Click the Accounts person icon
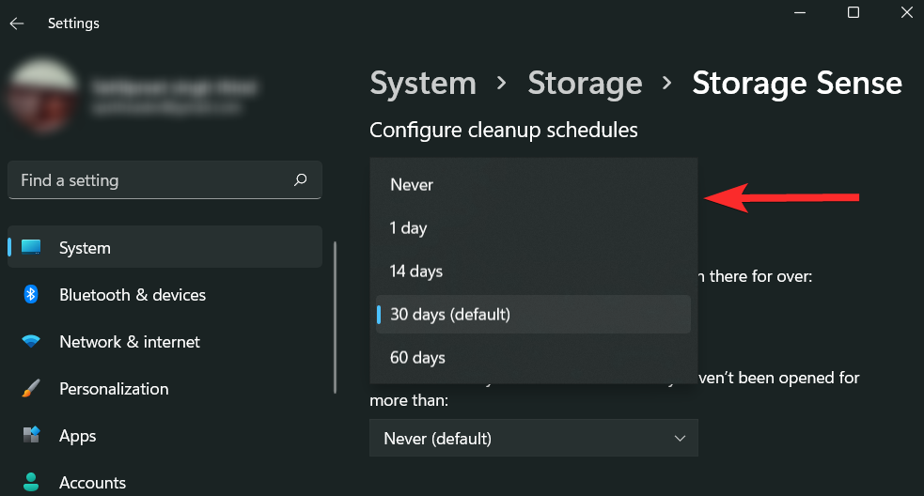Image resolution: width=924 pixels, height=496 pixels. click(x=31, y=482)
